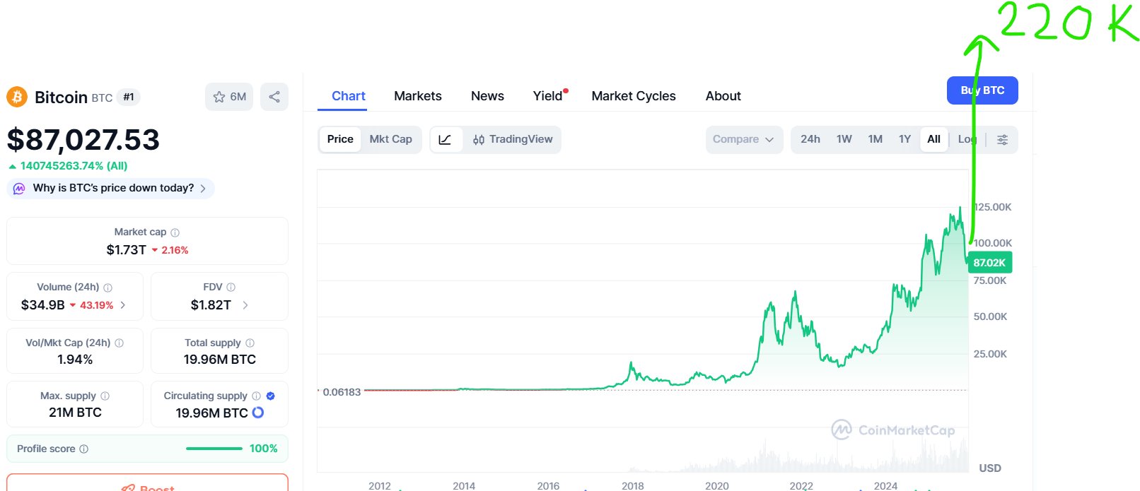
Task: Click the 87.02K price label on chart
Action: tap(989, 263)
